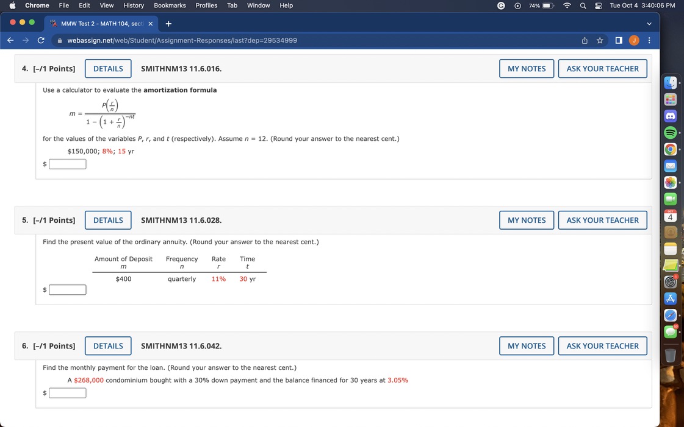
Task: Open the Bookmarks menu
Action: 169,5
